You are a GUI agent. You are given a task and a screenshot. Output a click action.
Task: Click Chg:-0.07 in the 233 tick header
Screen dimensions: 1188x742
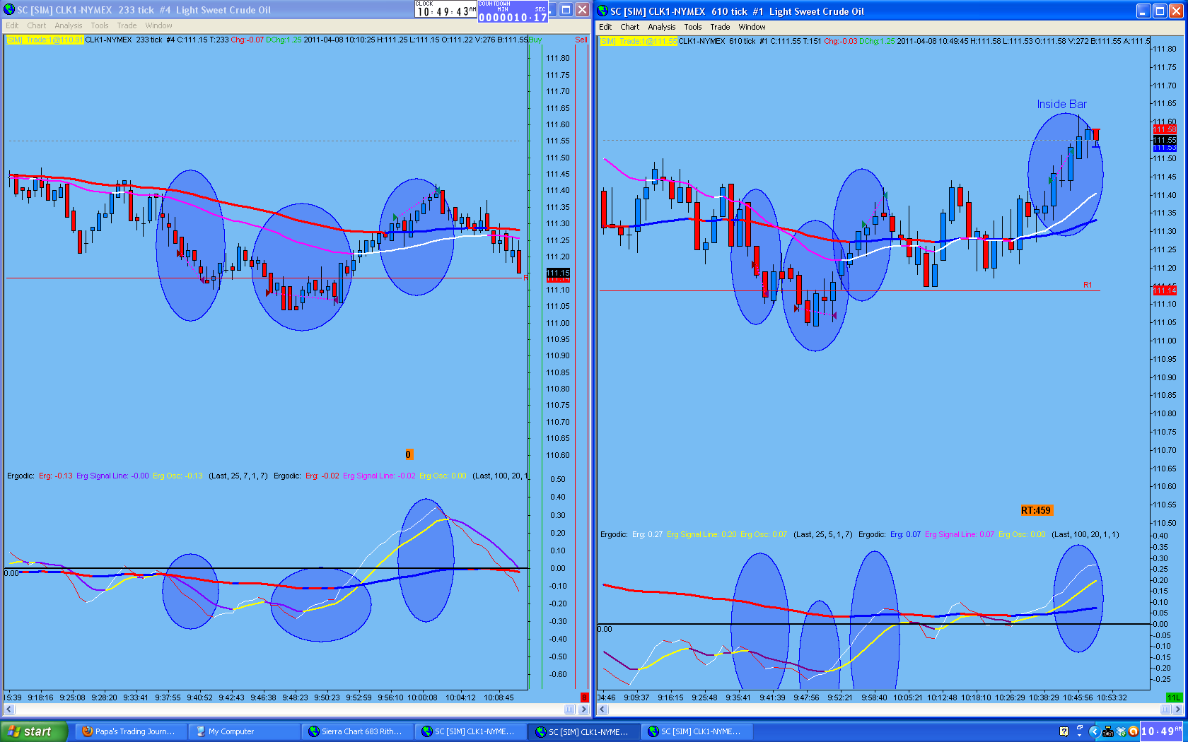coord(248,40)
